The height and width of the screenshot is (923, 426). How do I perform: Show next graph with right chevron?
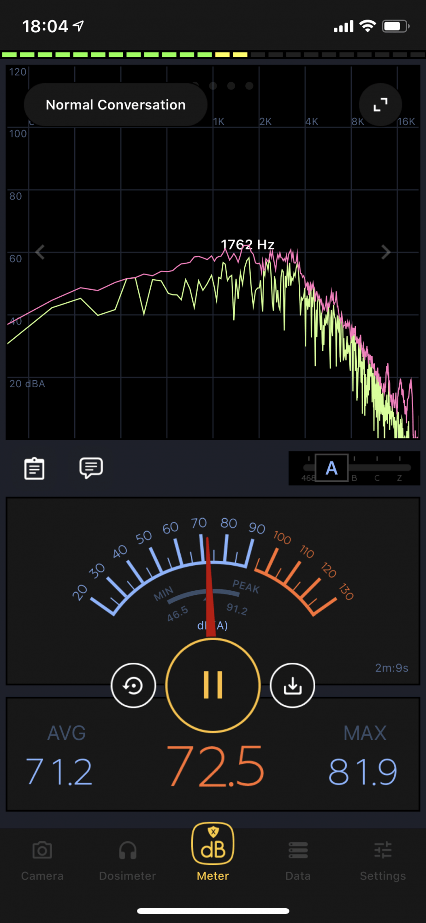386,252
